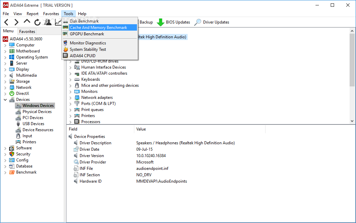Click the user-shaped toolbar icon

tap(48, 22)
